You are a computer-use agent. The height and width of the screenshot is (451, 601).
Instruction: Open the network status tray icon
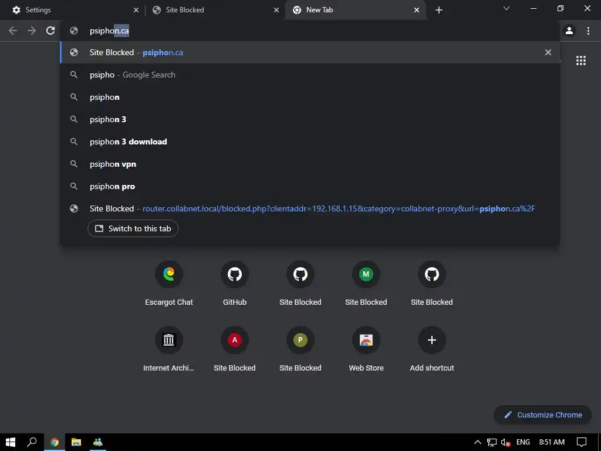[492, 442]
